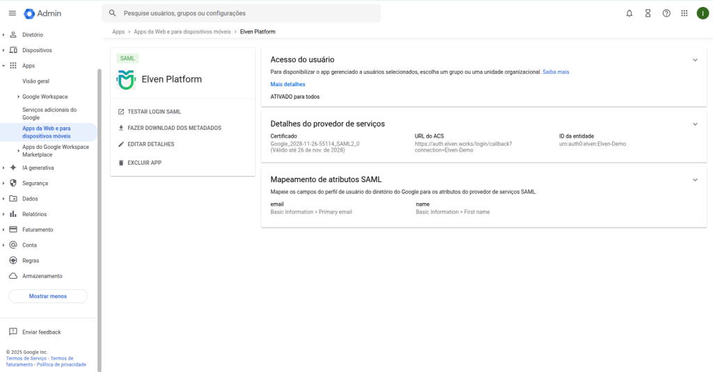Collapse Mapeamento de atributos SAML panel

click(694, 179)
